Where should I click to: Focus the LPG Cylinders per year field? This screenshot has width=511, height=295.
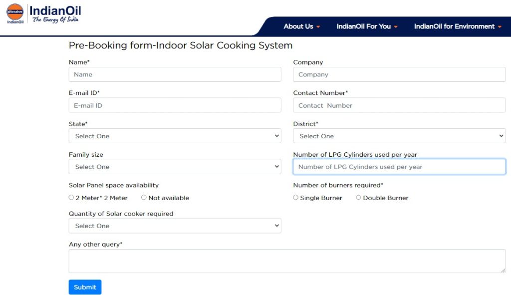coord(399,167)
